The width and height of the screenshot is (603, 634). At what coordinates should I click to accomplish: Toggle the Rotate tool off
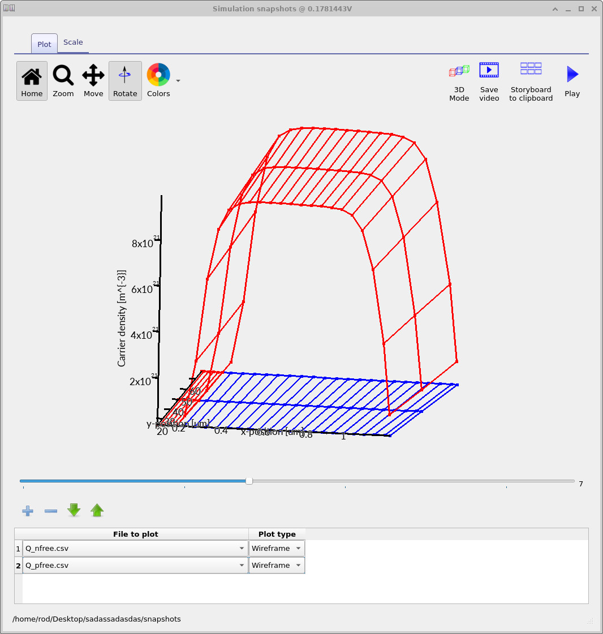[125, 80]
